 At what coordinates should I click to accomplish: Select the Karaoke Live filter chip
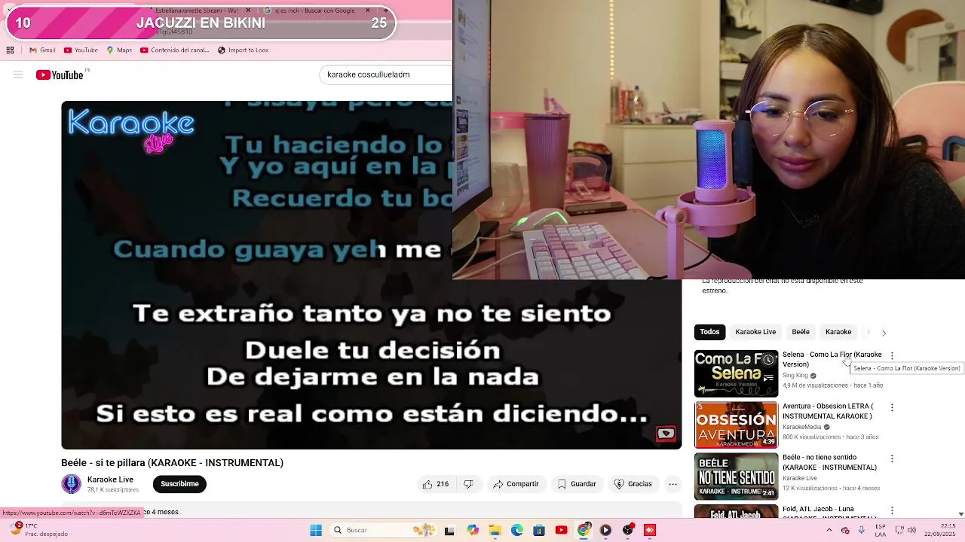[755, 332]
